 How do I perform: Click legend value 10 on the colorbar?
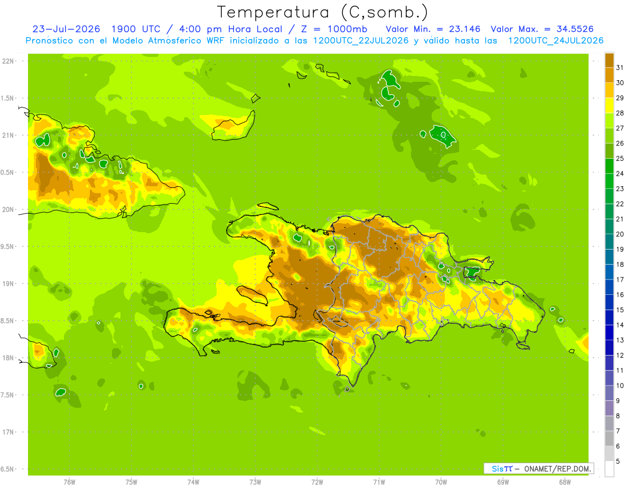pyautogui.click(x=620, y=386)
